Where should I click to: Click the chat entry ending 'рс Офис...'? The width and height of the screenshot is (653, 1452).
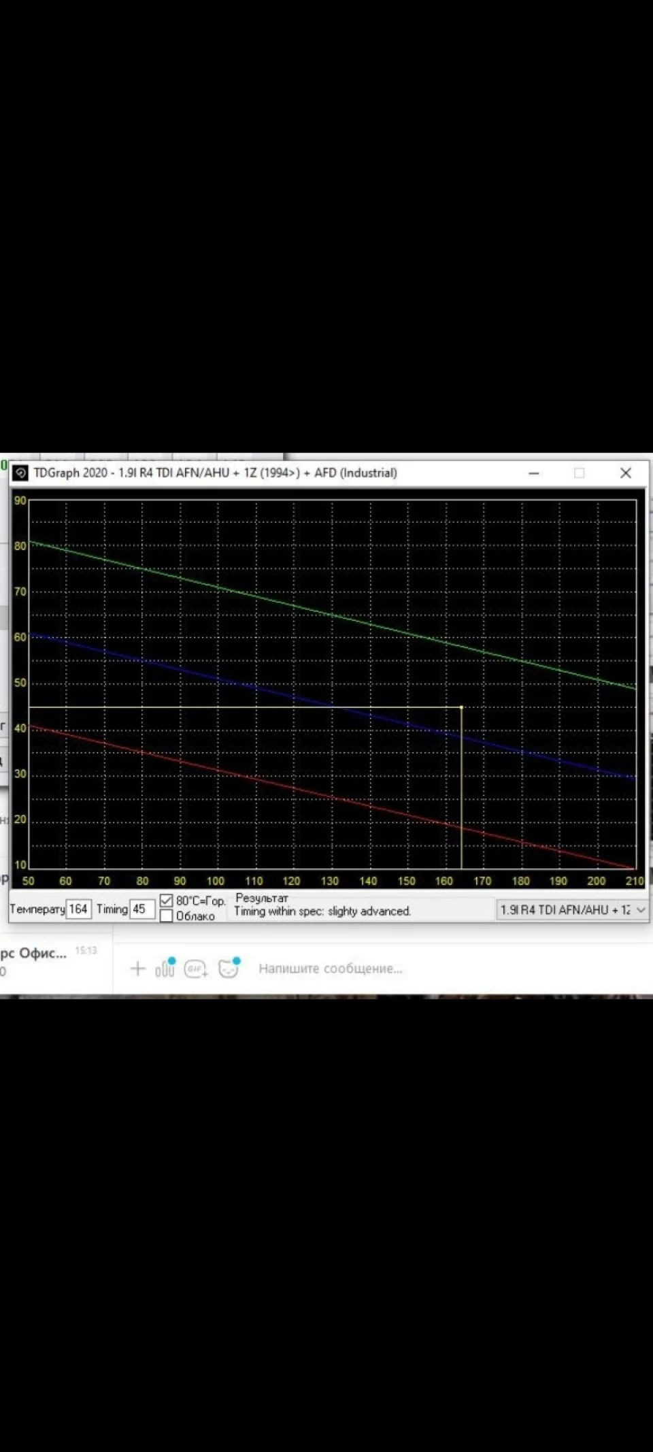[34, 953]
